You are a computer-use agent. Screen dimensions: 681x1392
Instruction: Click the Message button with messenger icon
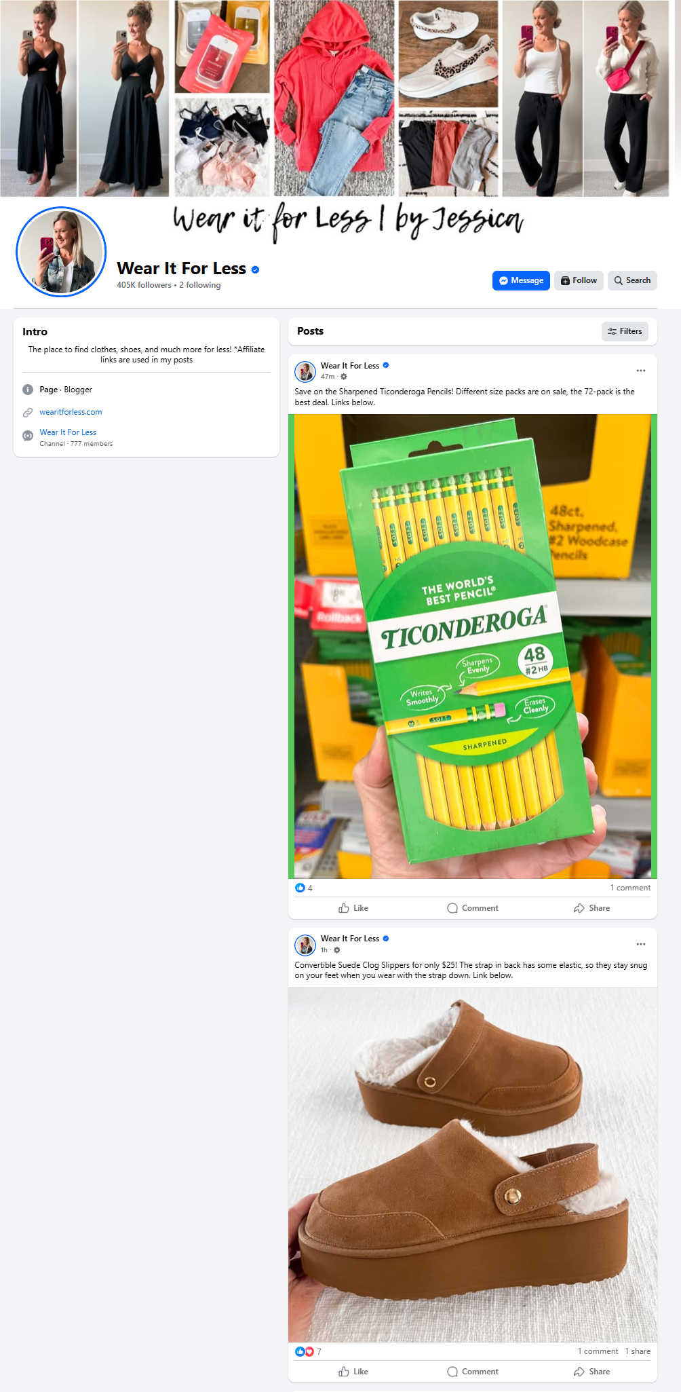[x=521, y=280]
